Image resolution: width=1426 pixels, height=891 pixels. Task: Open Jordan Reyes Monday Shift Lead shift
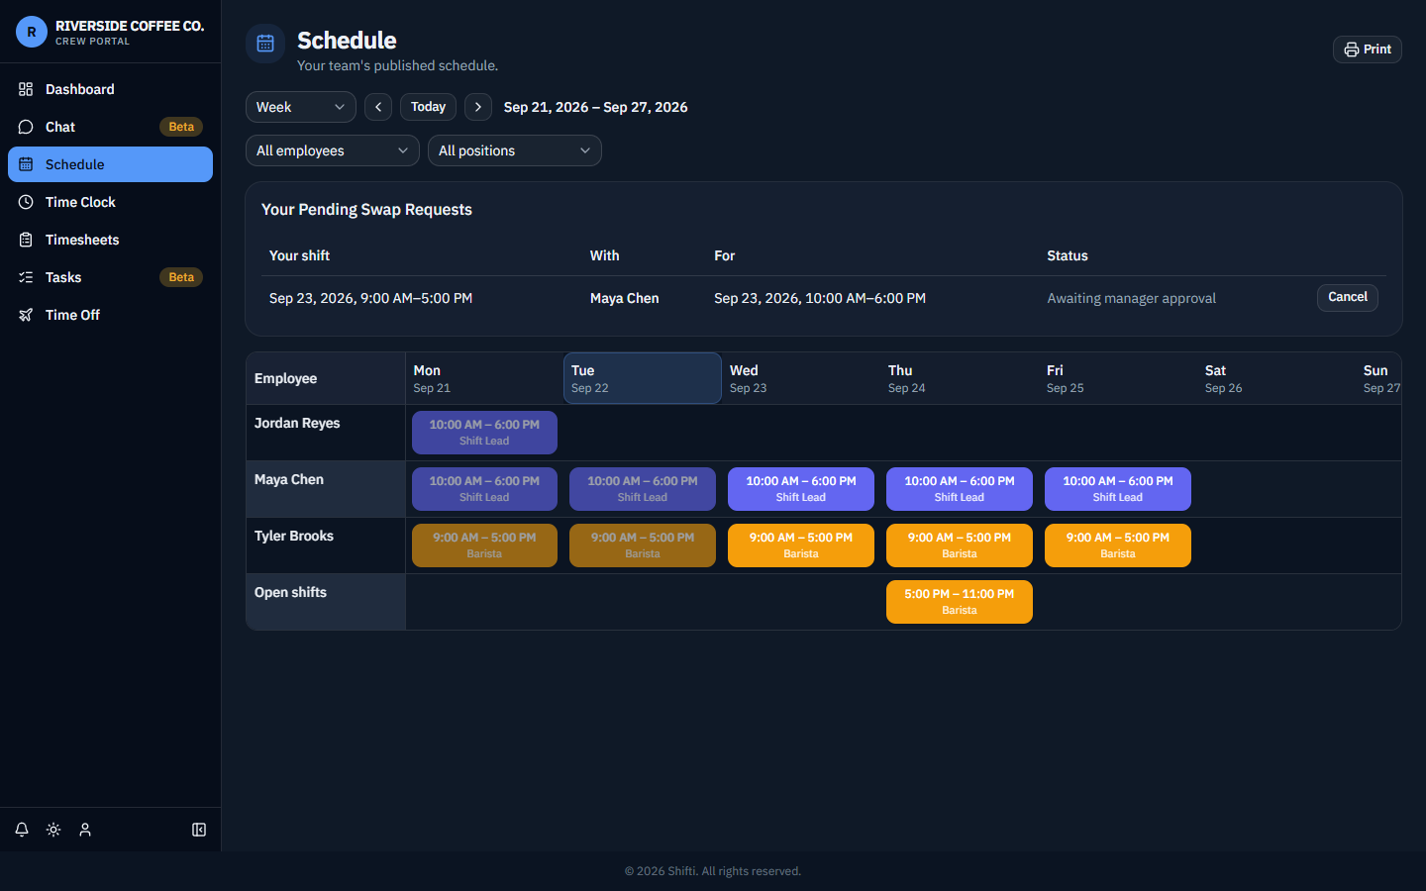tap(484, 433)
